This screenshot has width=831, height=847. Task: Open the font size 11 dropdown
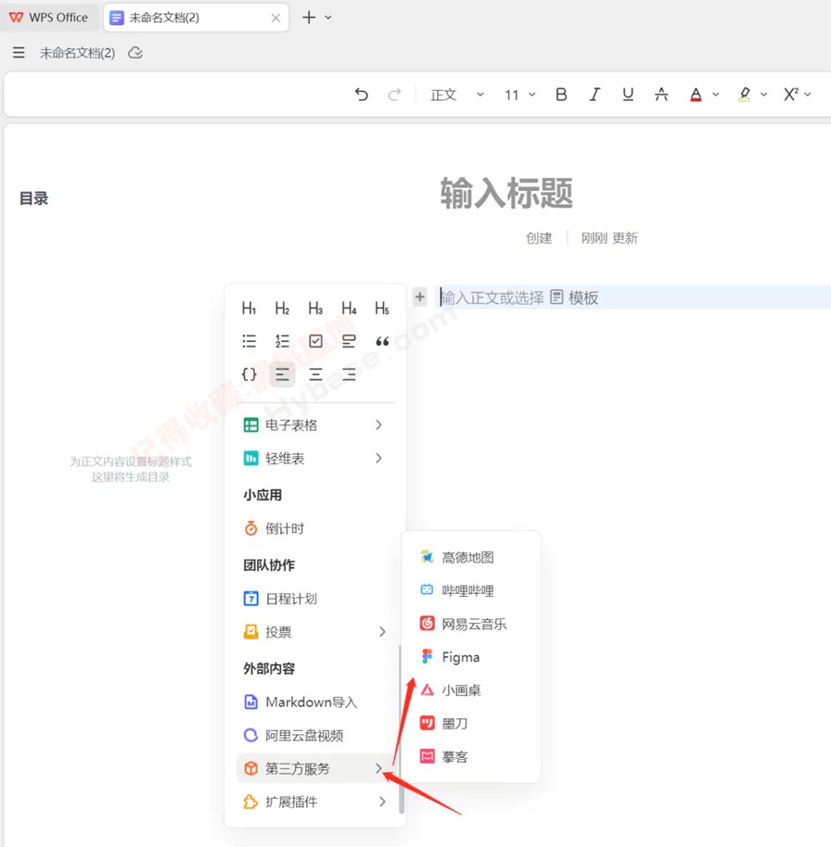519,95
